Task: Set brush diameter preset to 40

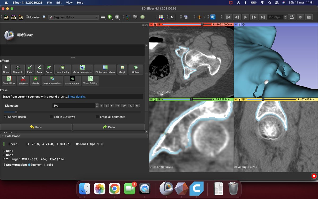Action: click(131, 106)
